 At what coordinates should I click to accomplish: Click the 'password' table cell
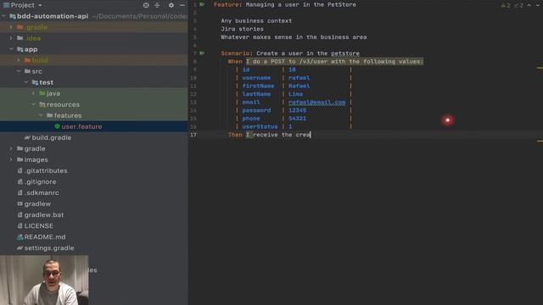(256, 110)
